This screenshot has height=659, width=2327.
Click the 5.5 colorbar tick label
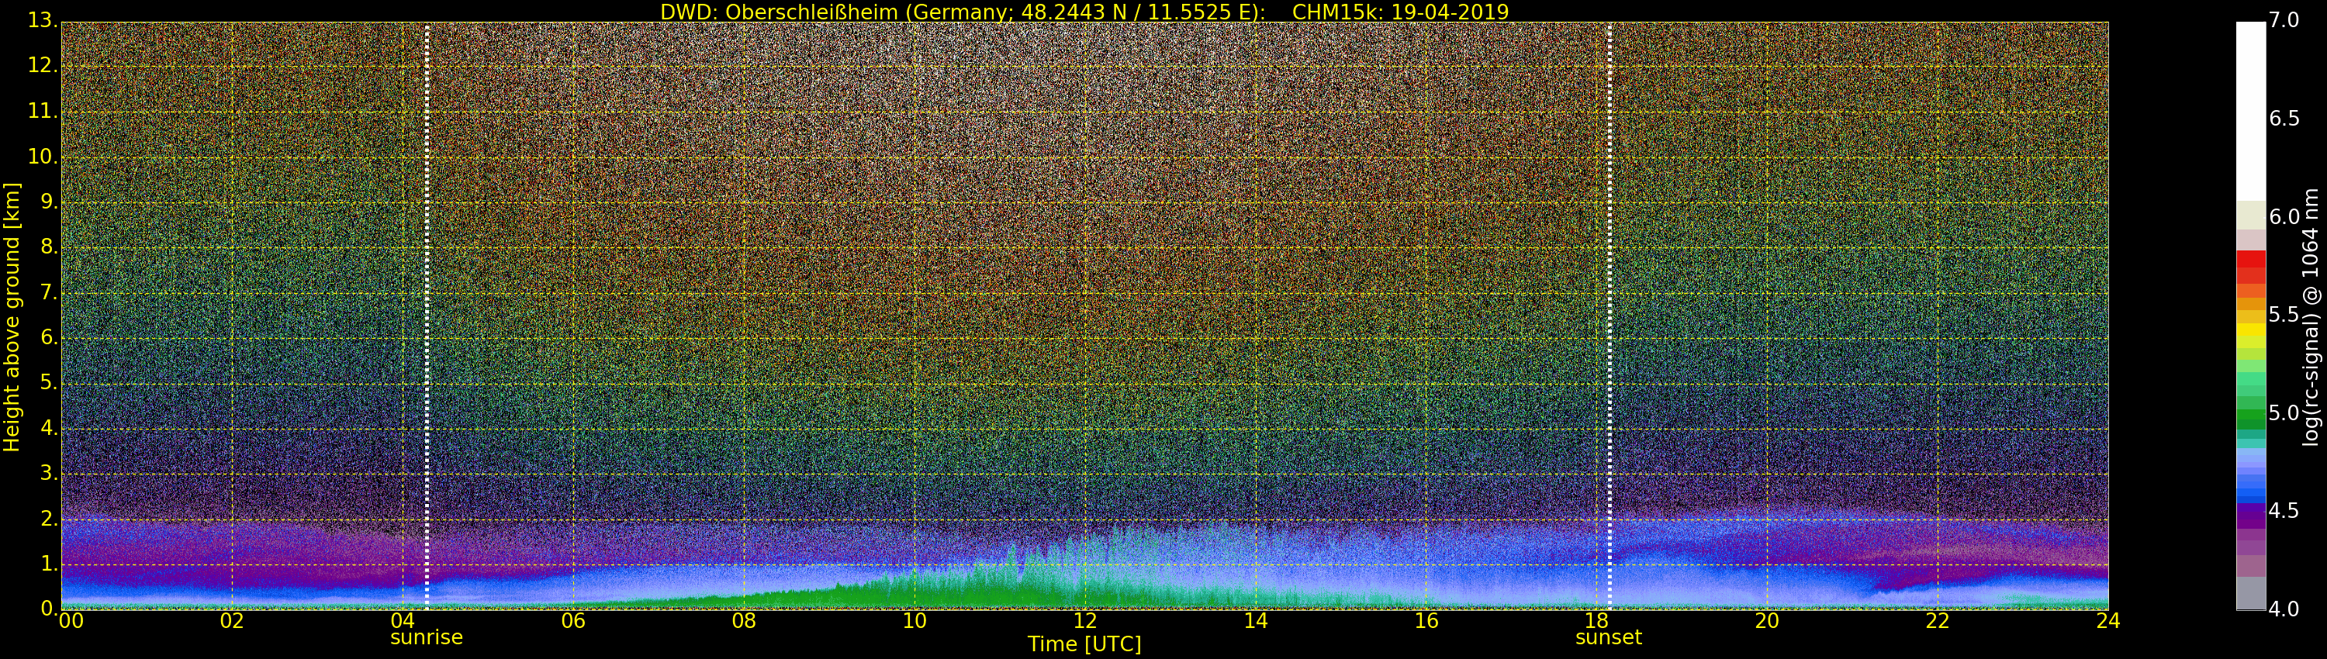(2284, 315)
